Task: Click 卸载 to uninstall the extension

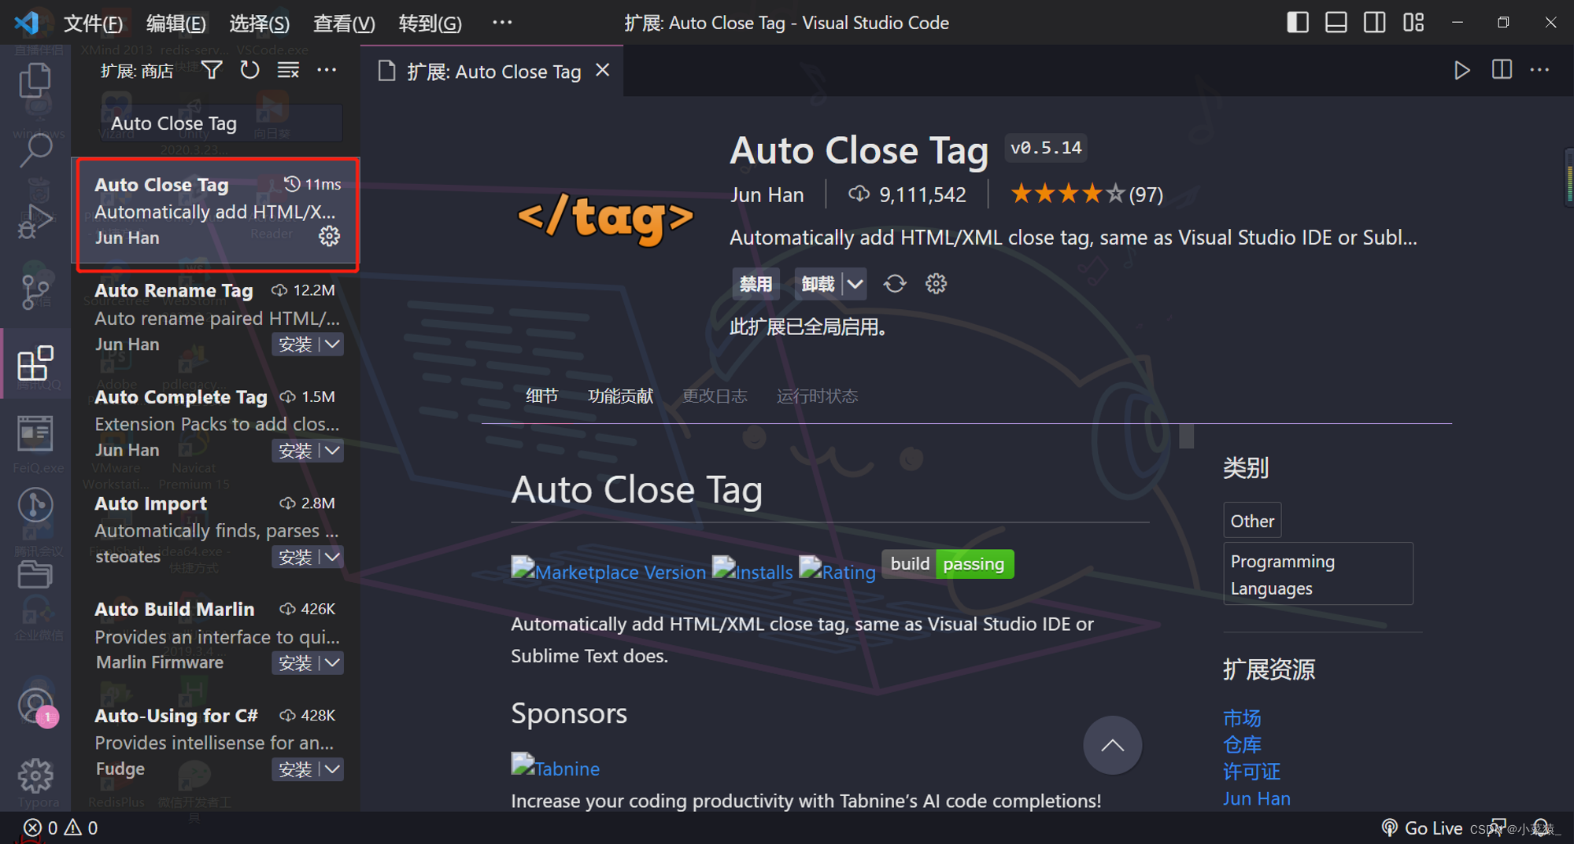Action: click(x=818, y=284)
